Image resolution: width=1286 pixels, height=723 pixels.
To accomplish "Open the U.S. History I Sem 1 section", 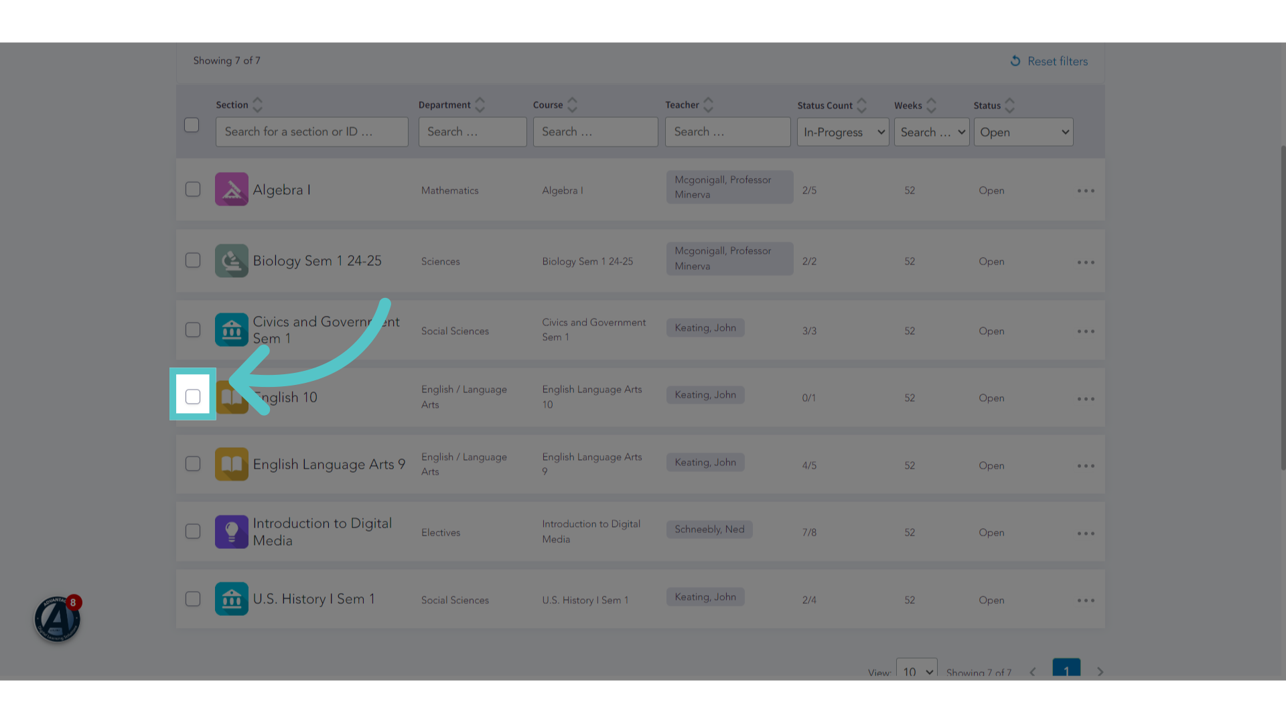I will tap(313, 599).
